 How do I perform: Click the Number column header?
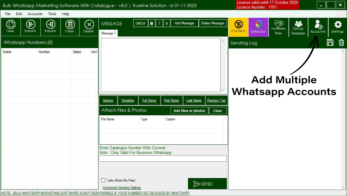point(54,52)
